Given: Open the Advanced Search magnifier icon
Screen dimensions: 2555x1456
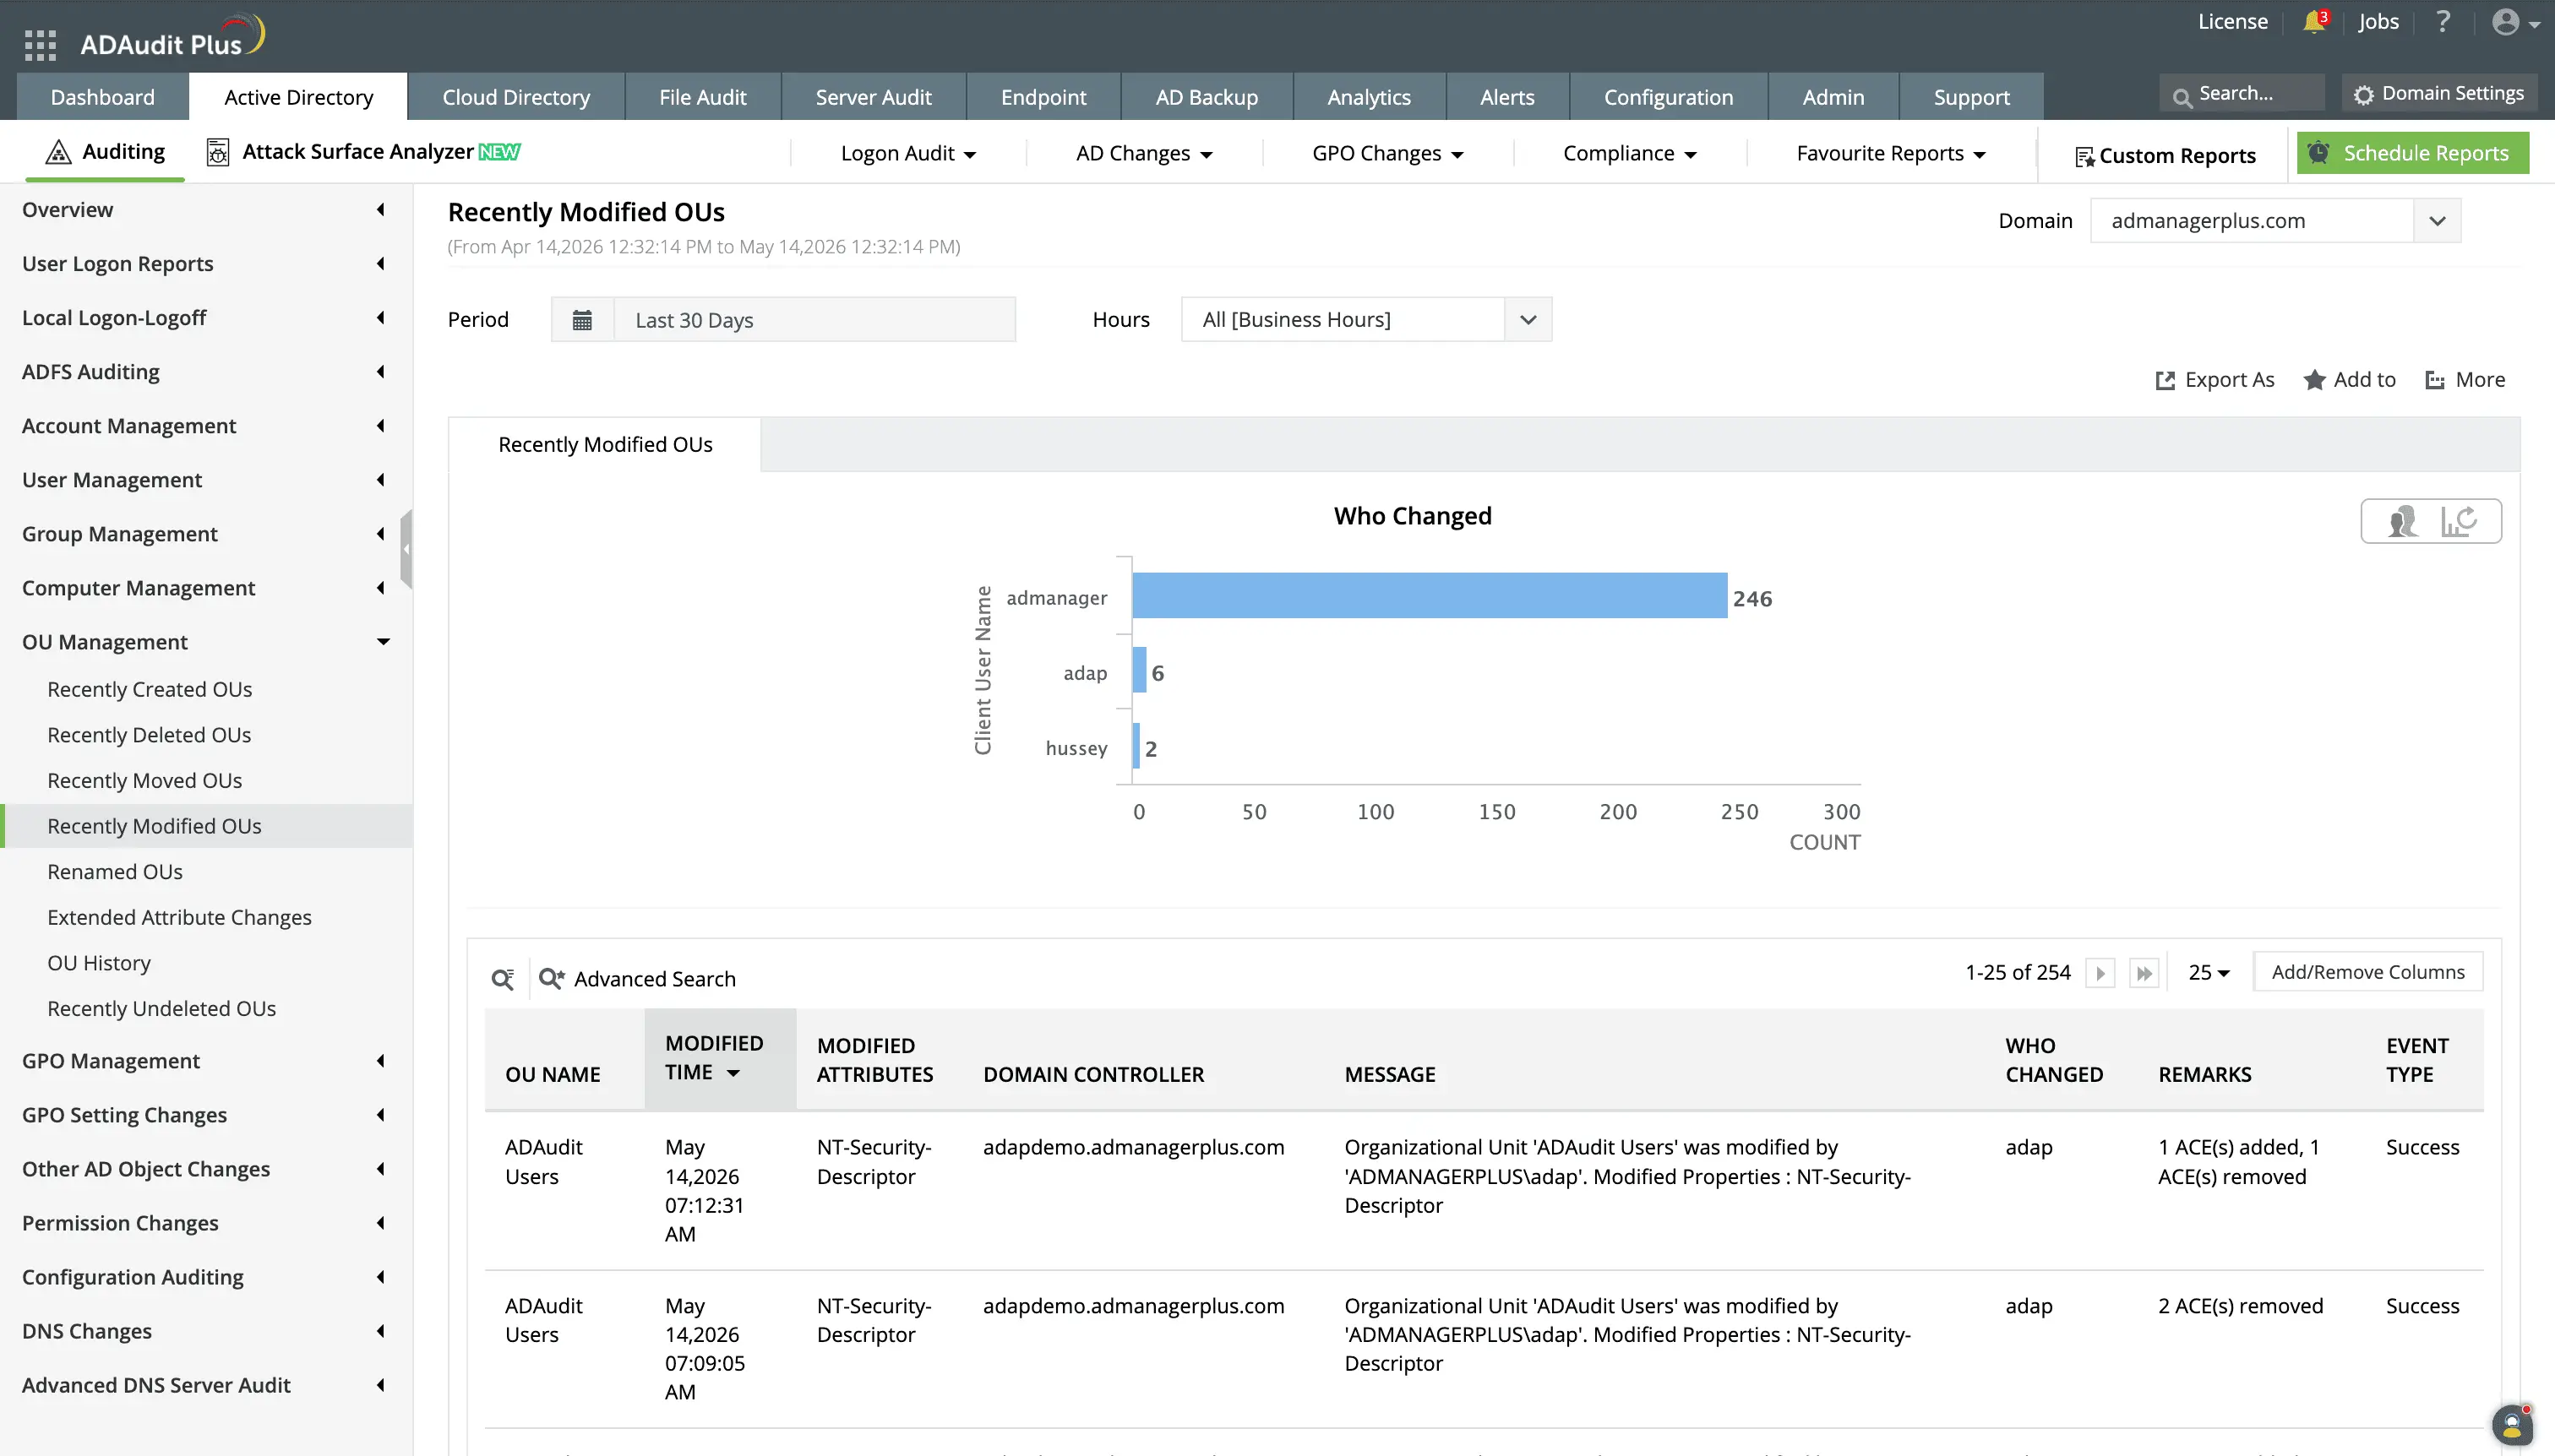Looking at the screenshot, I should [553, 978].
